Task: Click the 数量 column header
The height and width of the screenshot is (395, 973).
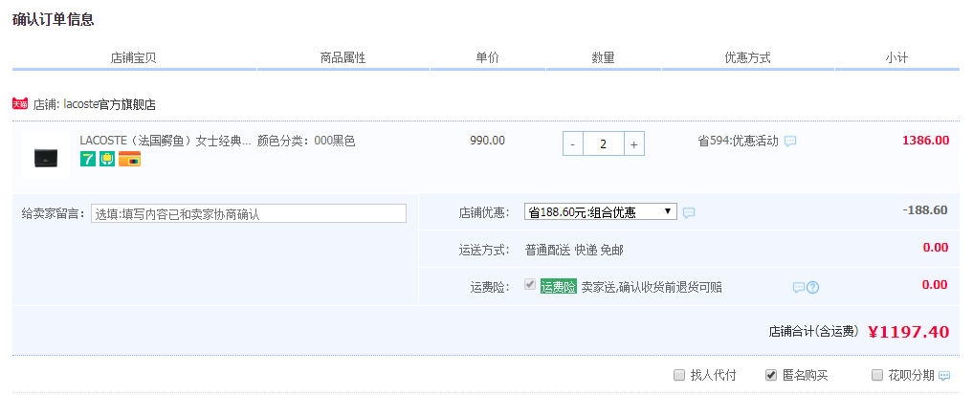Action: click(603, 57)
